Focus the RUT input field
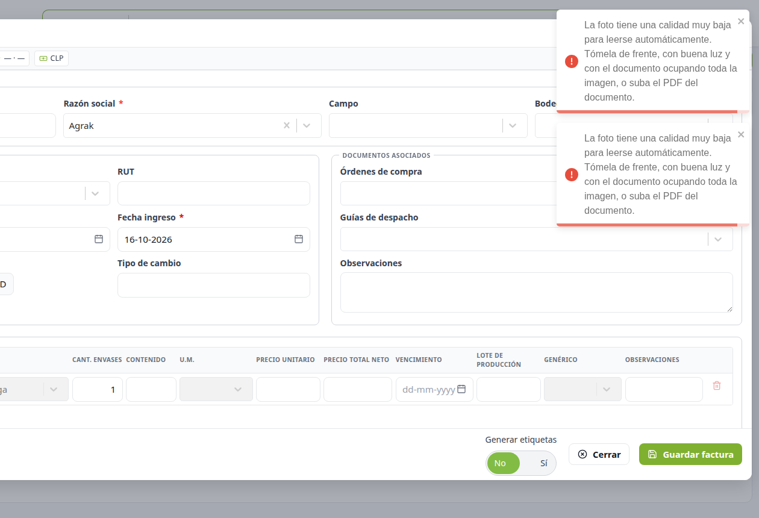 coord(214,193)
